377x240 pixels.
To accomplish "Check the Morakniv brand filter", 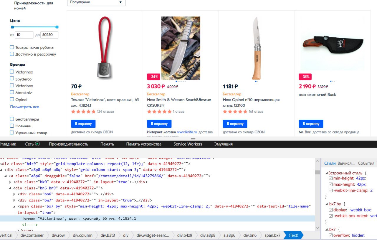I will [x=12, y=92].
